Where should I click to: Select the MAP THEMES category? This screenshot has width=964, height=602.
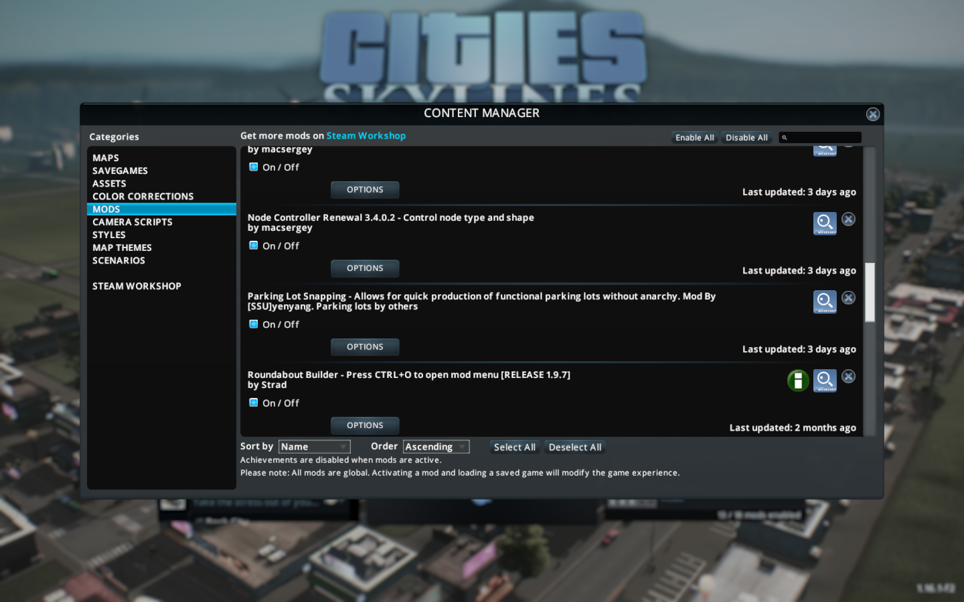pyautogui.click(x=161, y=247)
